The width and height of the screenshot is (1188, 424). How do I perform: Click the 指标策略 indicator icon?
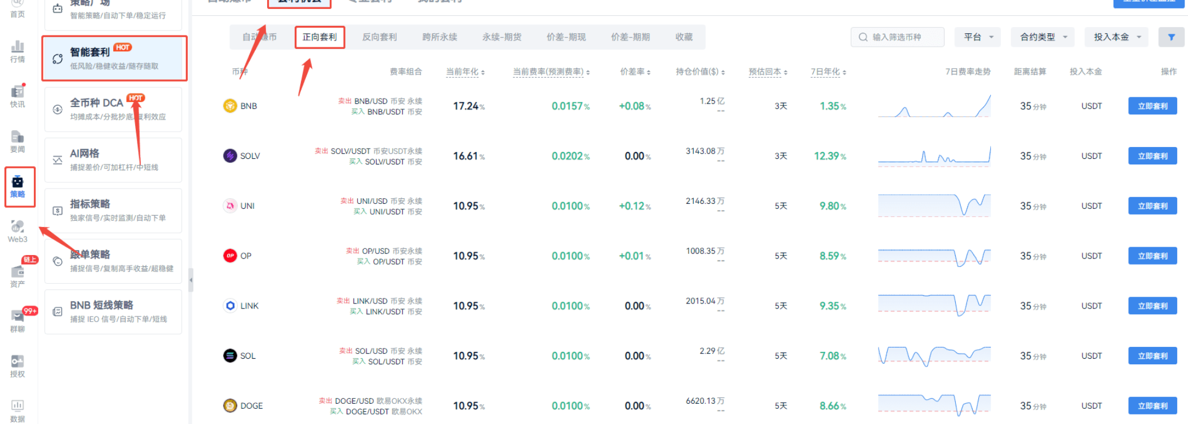[x=57, y=211]
